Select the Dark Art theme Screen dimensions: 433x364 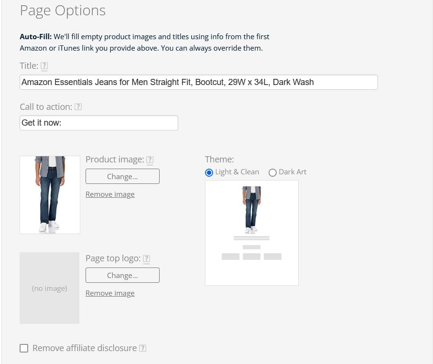point(272,172)
